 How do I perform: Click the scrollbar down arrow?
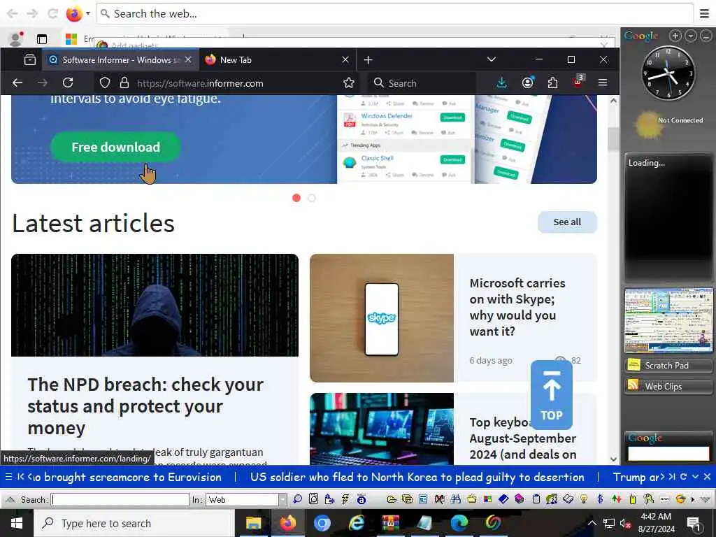pos(613,459)
